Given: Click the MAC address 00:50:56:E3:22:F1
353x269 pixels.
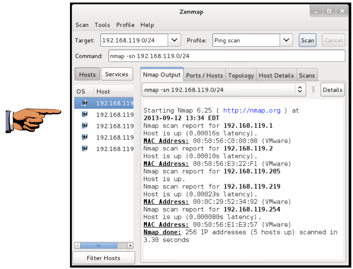Looking at the screenshot, I should tap(225, 163).
